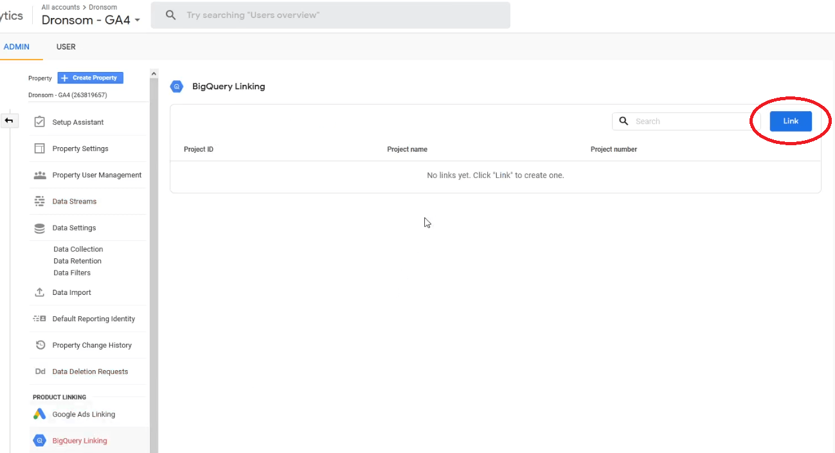Click the Project ID column header
Screen dimensions: 835x453
click(x=199, y=149)
